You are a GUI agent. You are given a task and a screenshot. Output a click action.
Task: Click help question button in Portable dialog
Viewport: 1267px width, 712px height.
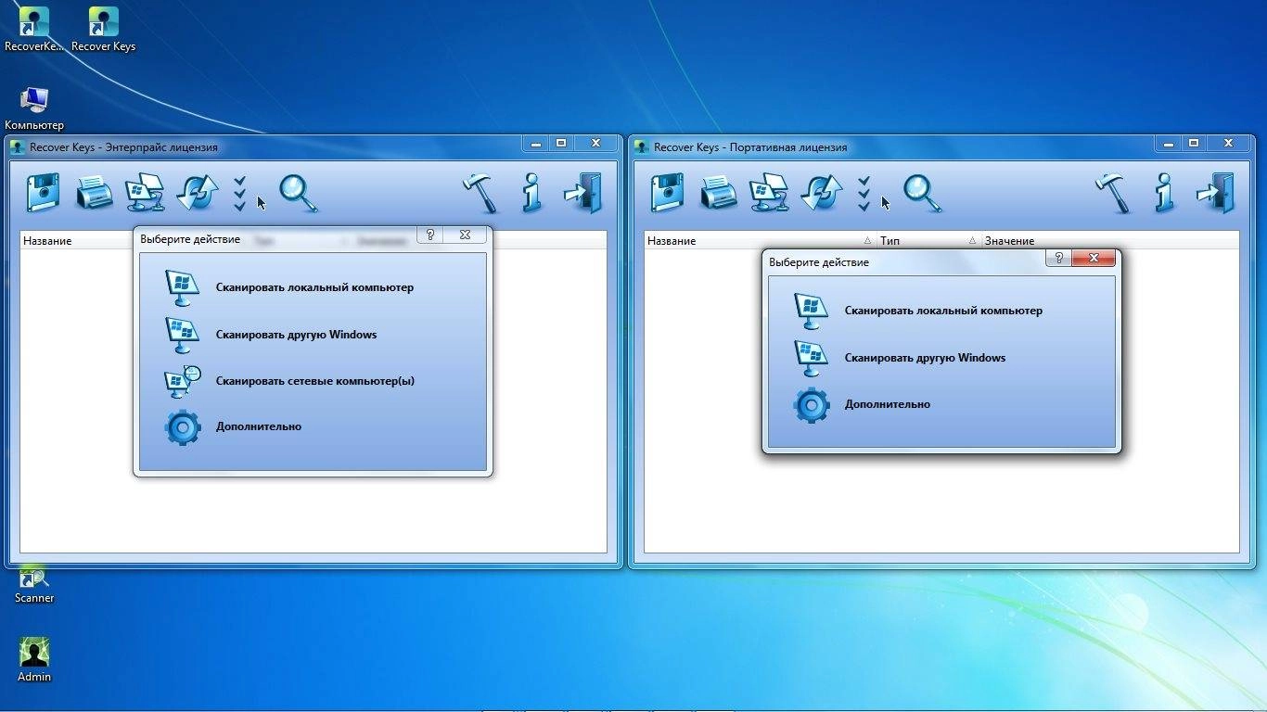1059,259
